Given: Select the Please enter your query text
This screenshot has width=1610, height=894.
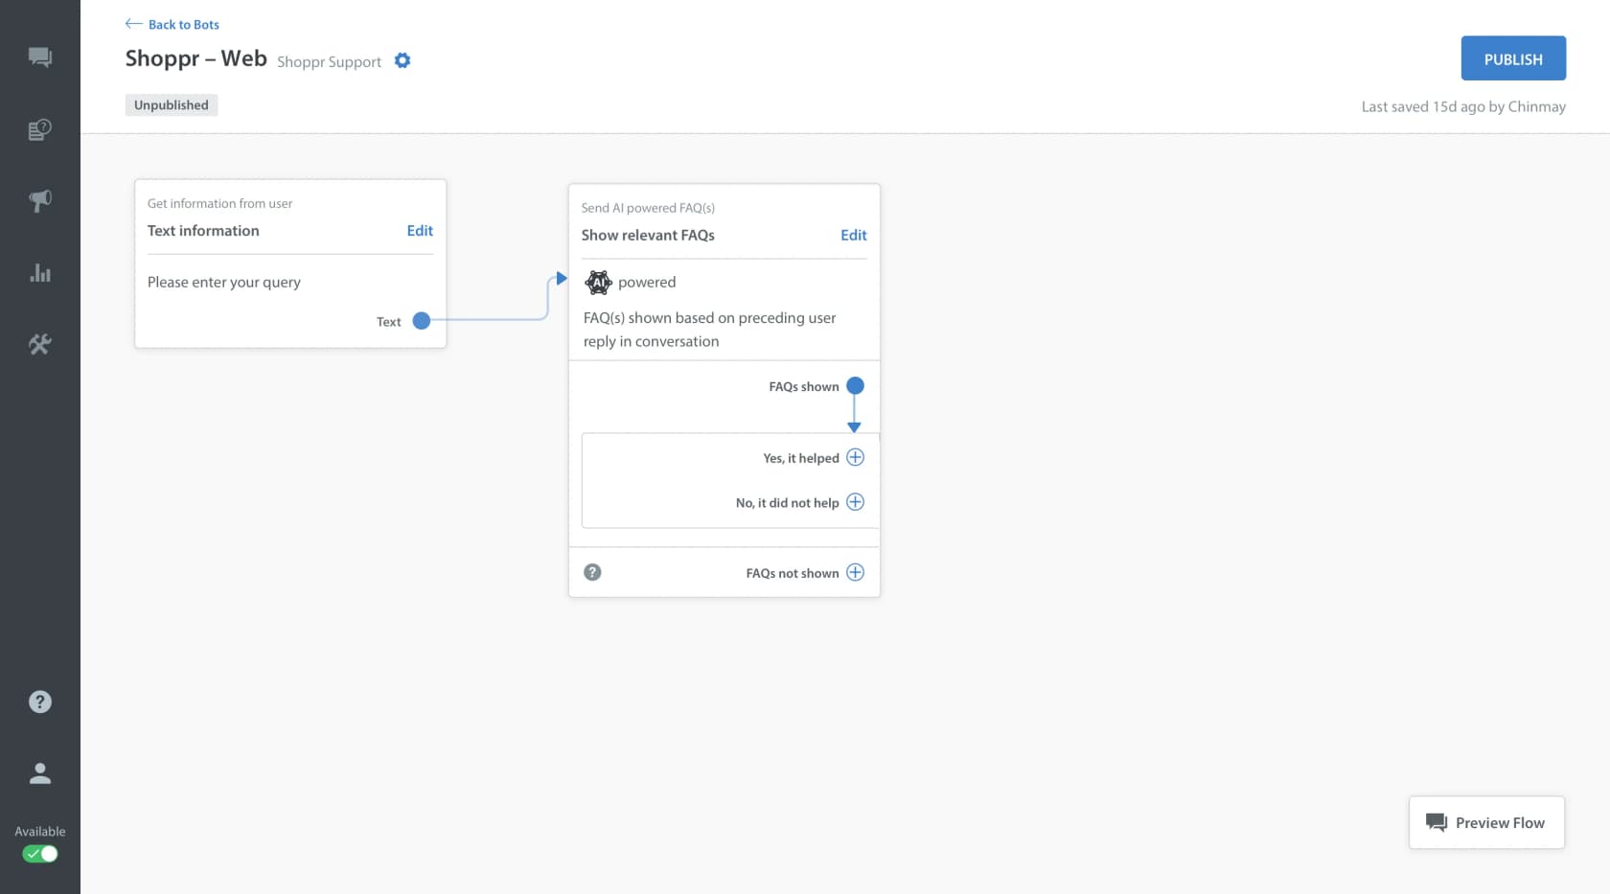Looking at the screenshot, I should point(224,283).
